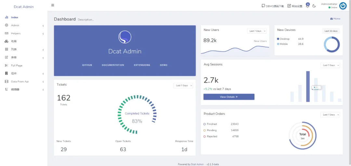
Task: Open the Tickets Last 7 Days dropdown
Action: 183,86
